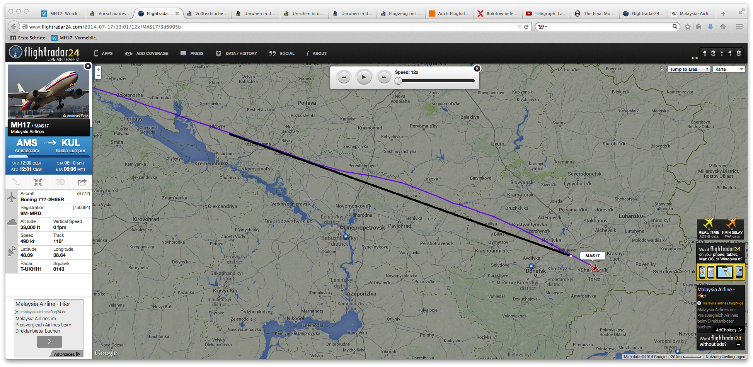The image size is (753, 367).
Task: Open the SOCIAL menu
Action: click(282, 53)
